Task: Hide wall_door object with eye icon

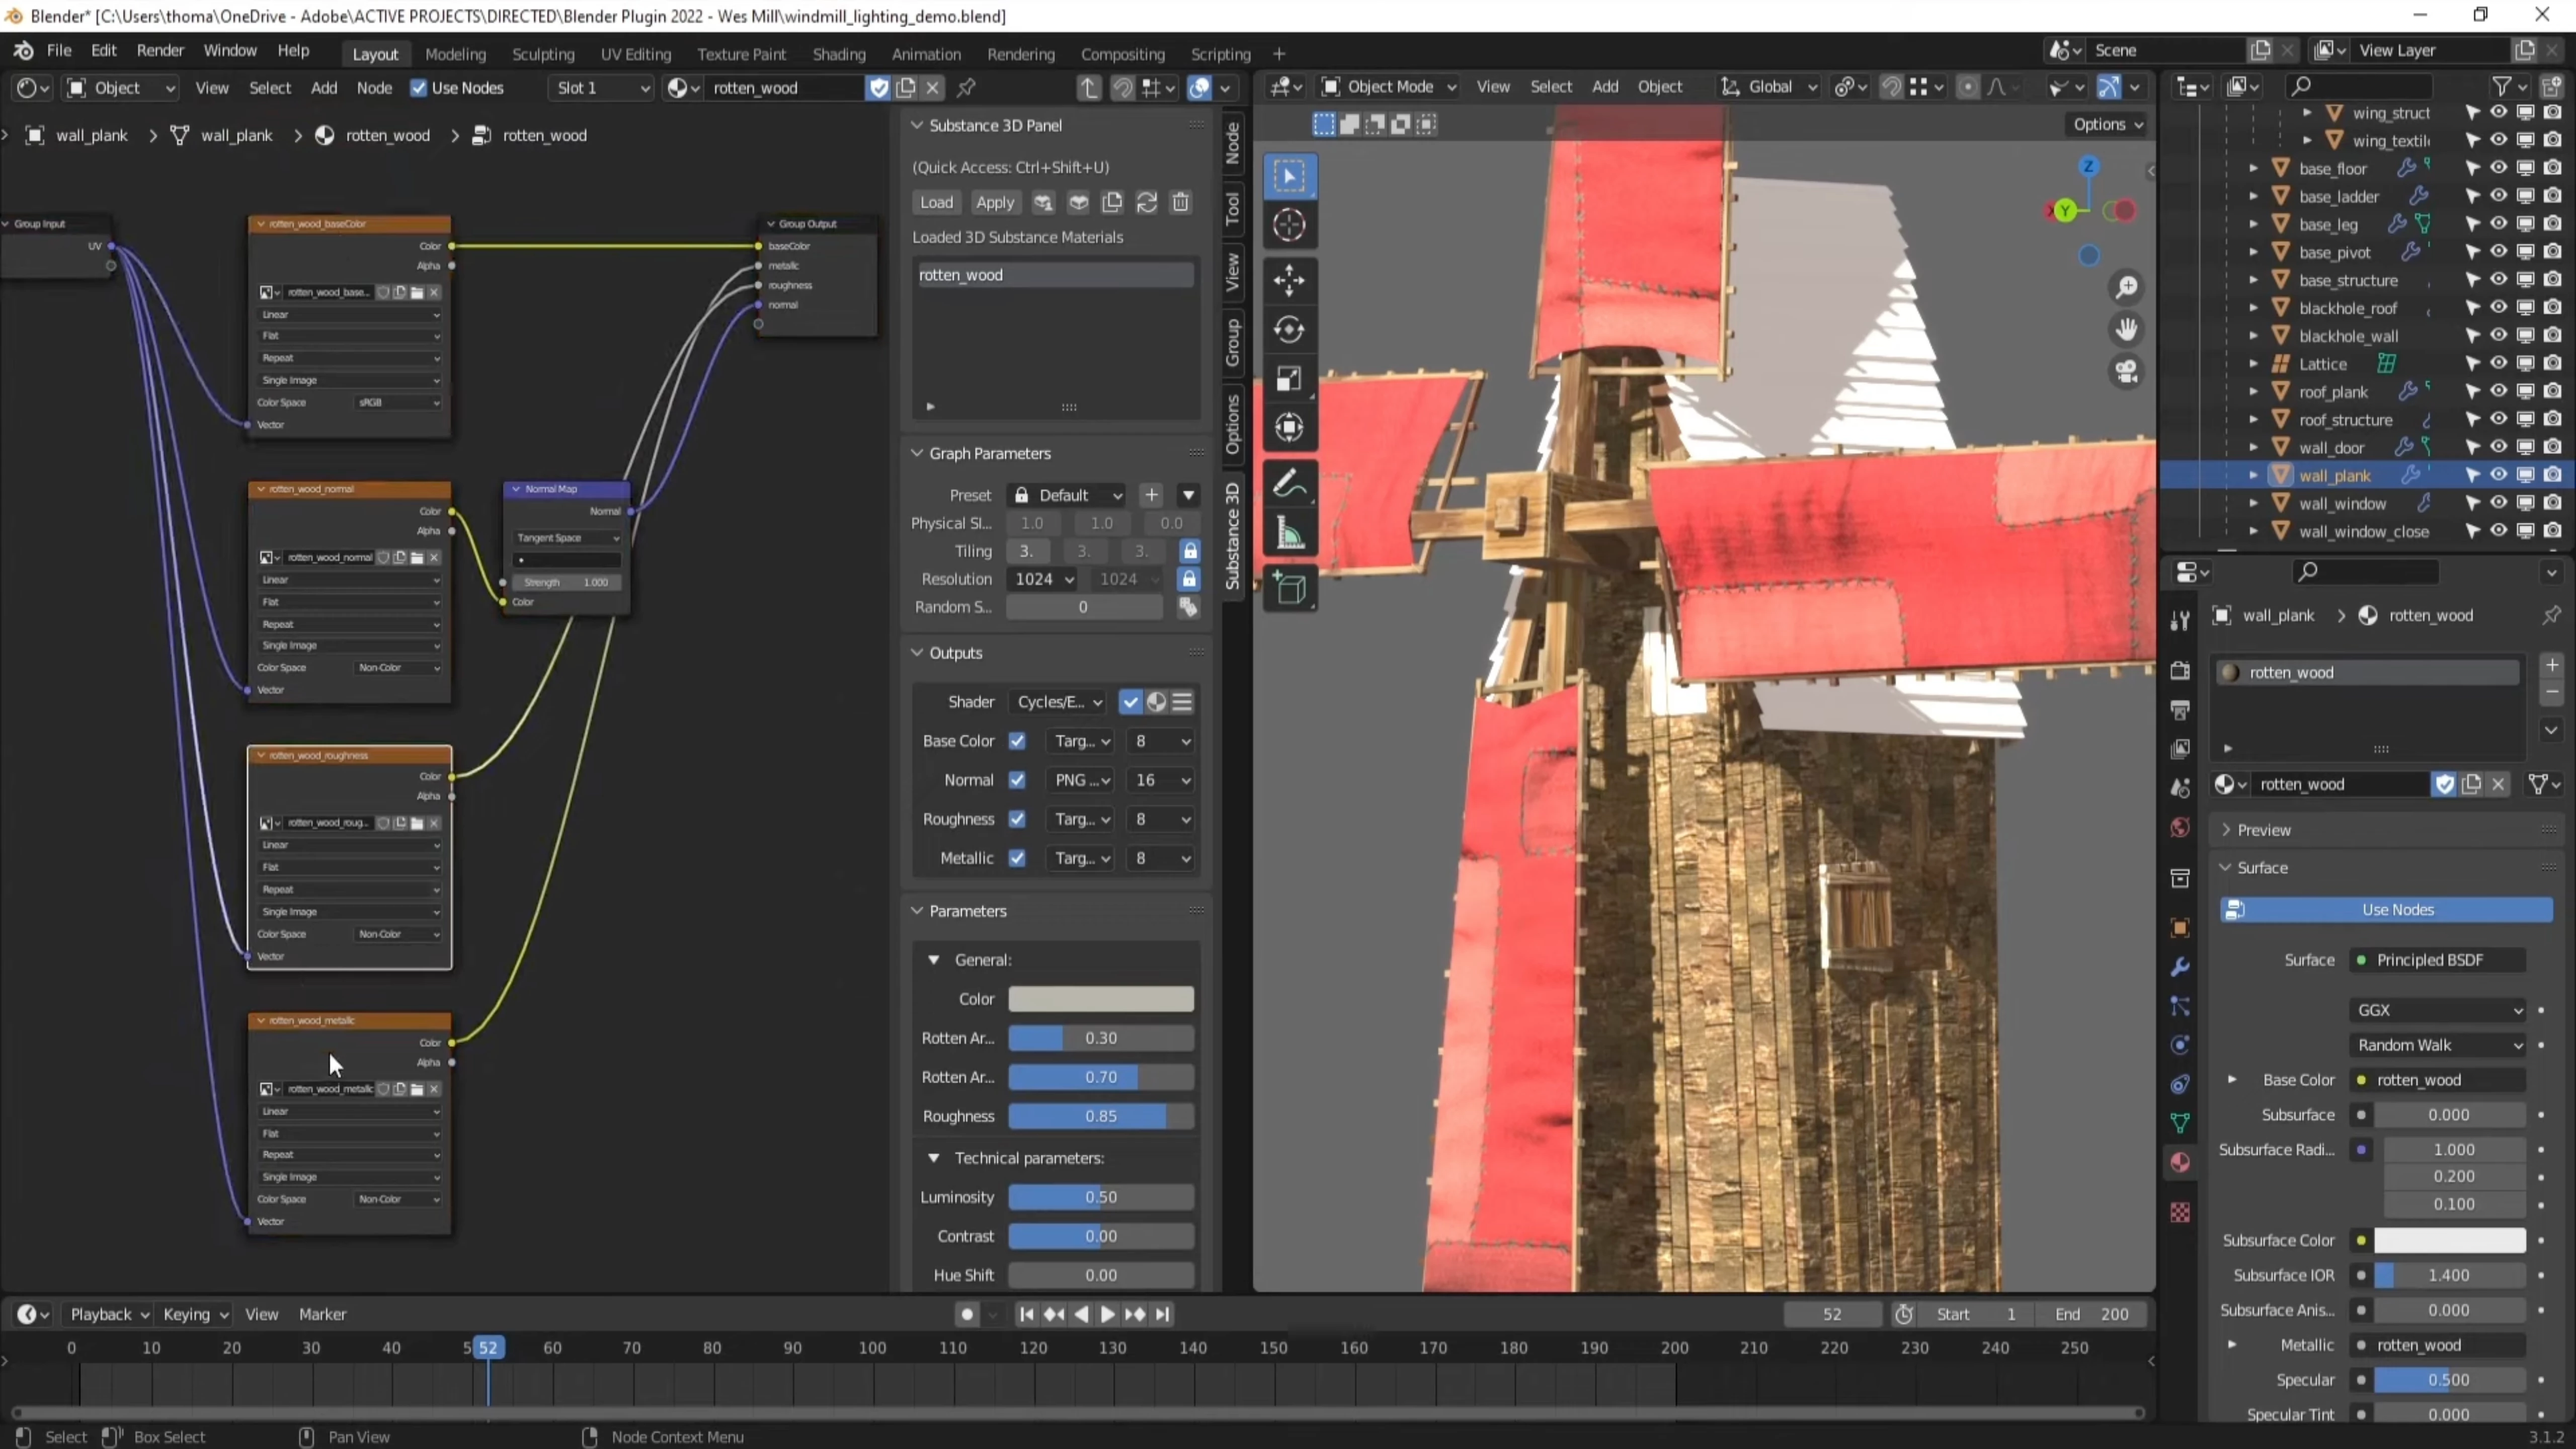Action: pyautogui.click(x=2498, y=447)
